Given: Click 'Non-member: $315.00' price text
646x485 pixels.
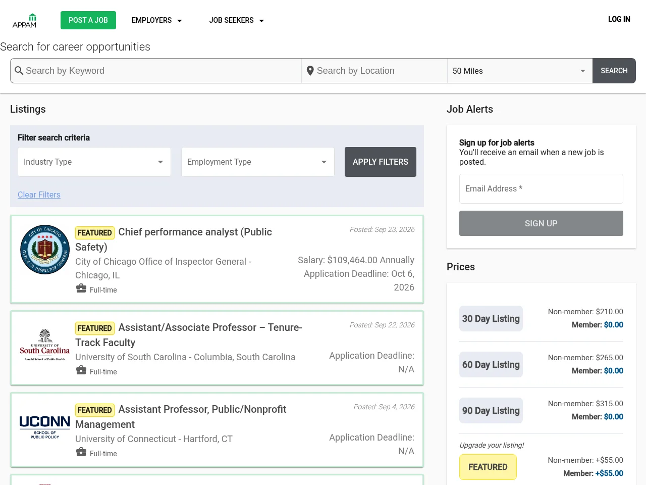Looking at the screenshot, I should (585, 404).
